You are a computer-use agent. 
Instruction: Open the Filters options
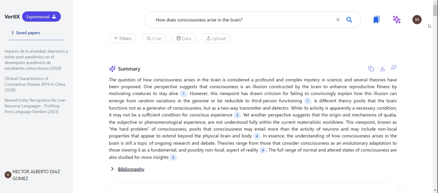tap(123, 38)
